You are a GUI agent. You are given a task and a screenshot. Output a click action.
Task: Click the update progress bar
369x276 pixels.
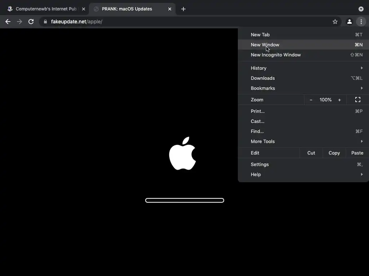184,201
